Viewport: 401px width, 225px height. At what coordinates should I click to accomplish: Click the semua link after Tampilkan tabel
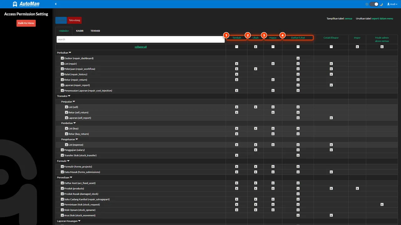pyautogui.click(x=349, y=18)
